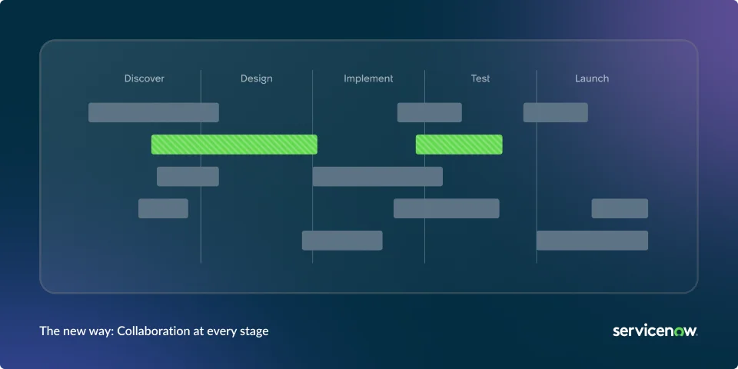The width and height of the screenshot is (738, 369).
Task: Click the first-row gray bar near Launch
Action: tap(556, 112)
